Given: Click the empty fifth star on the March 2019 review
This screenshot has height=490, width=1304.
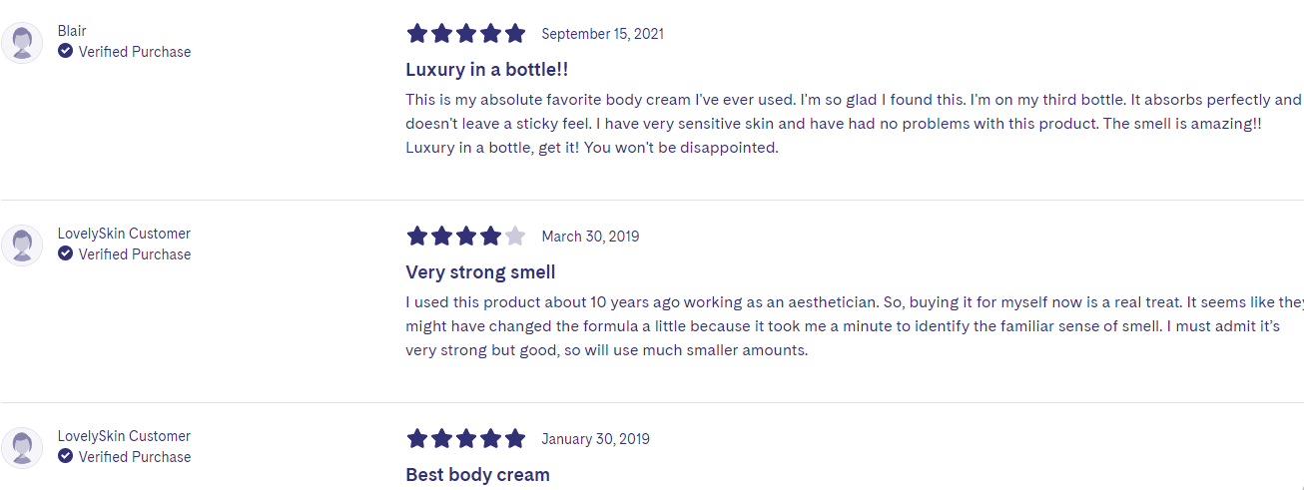Looking at the screenshot, I should [x=515, y=237].
